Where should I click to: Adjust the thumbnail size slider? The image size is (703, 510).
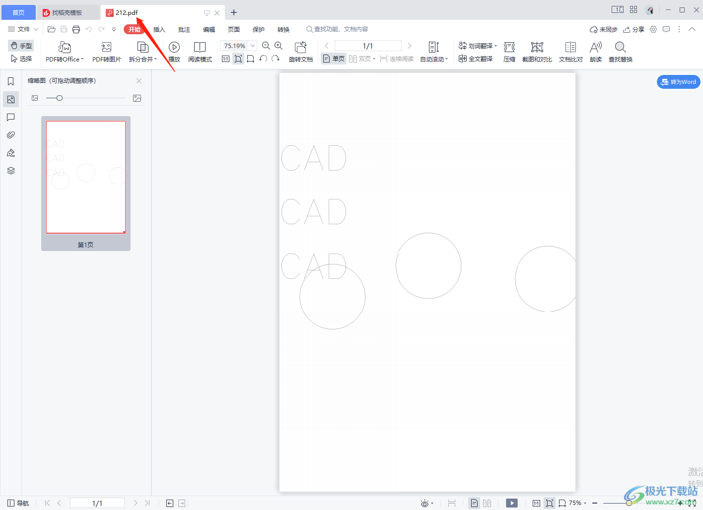click(60, 98)
